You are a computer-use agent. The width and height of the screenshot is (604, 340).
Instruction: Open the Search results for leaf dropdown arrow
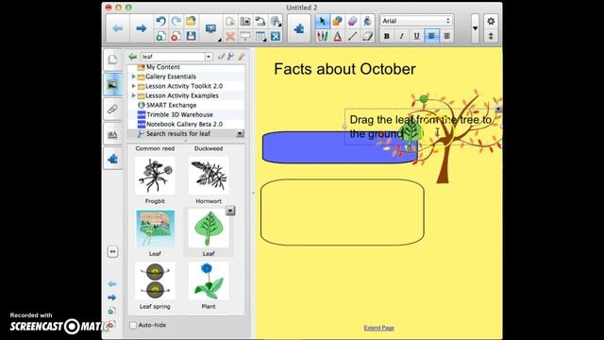click(240, 134)
